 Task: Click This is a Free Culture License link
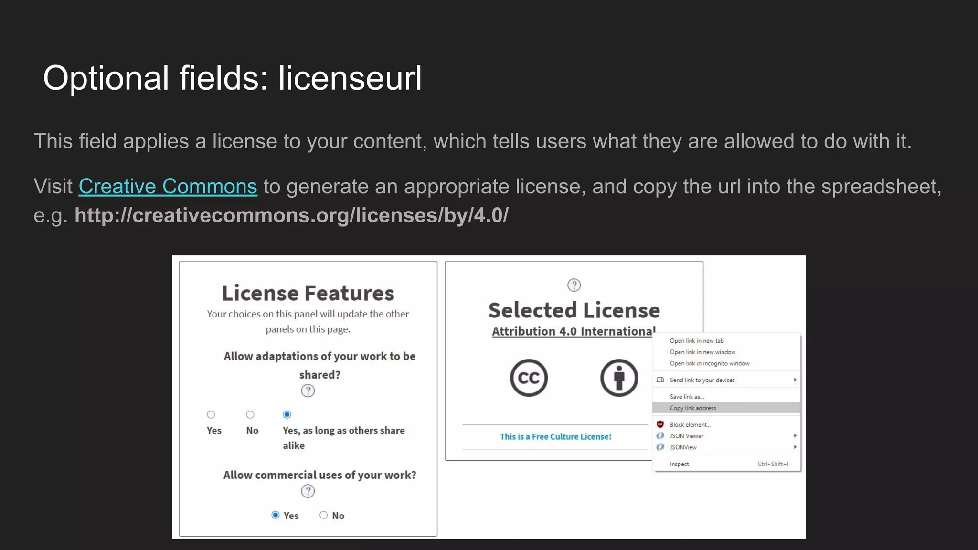pyautogui.click(x=555, y=437)
